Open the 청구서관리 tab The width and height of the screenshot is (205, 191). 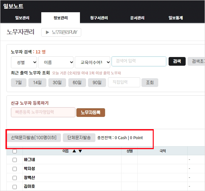click(x=99, y=18)
